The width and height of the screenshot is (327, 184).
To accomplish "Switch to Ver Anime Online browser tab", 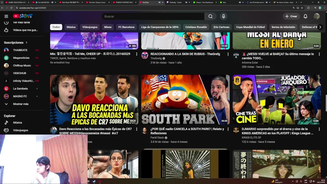I will point(285,2).
